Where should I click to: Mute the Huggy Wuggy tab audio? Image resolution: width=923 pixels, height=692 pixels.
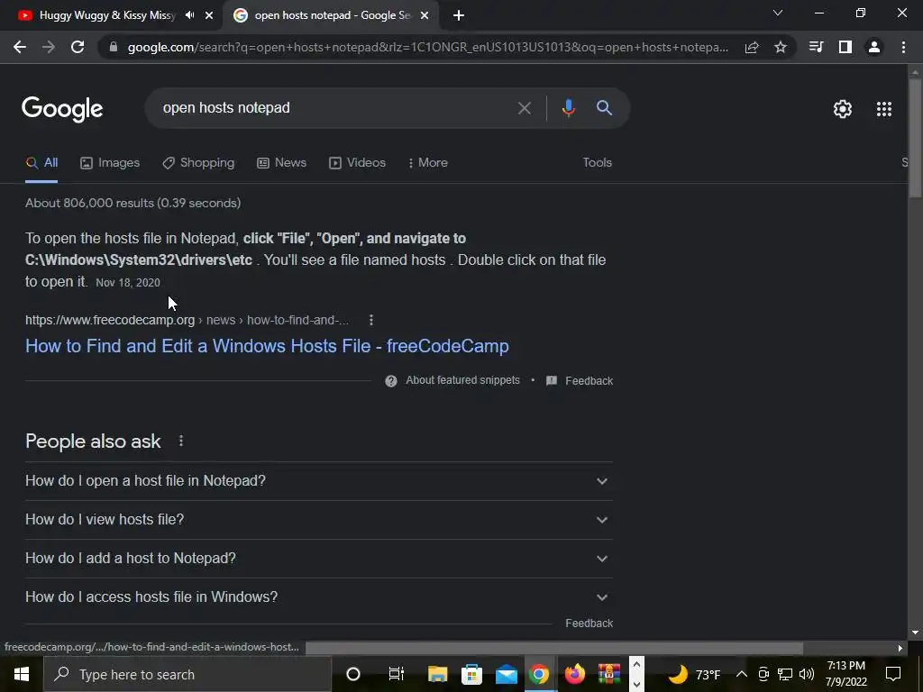click(189, 15)
